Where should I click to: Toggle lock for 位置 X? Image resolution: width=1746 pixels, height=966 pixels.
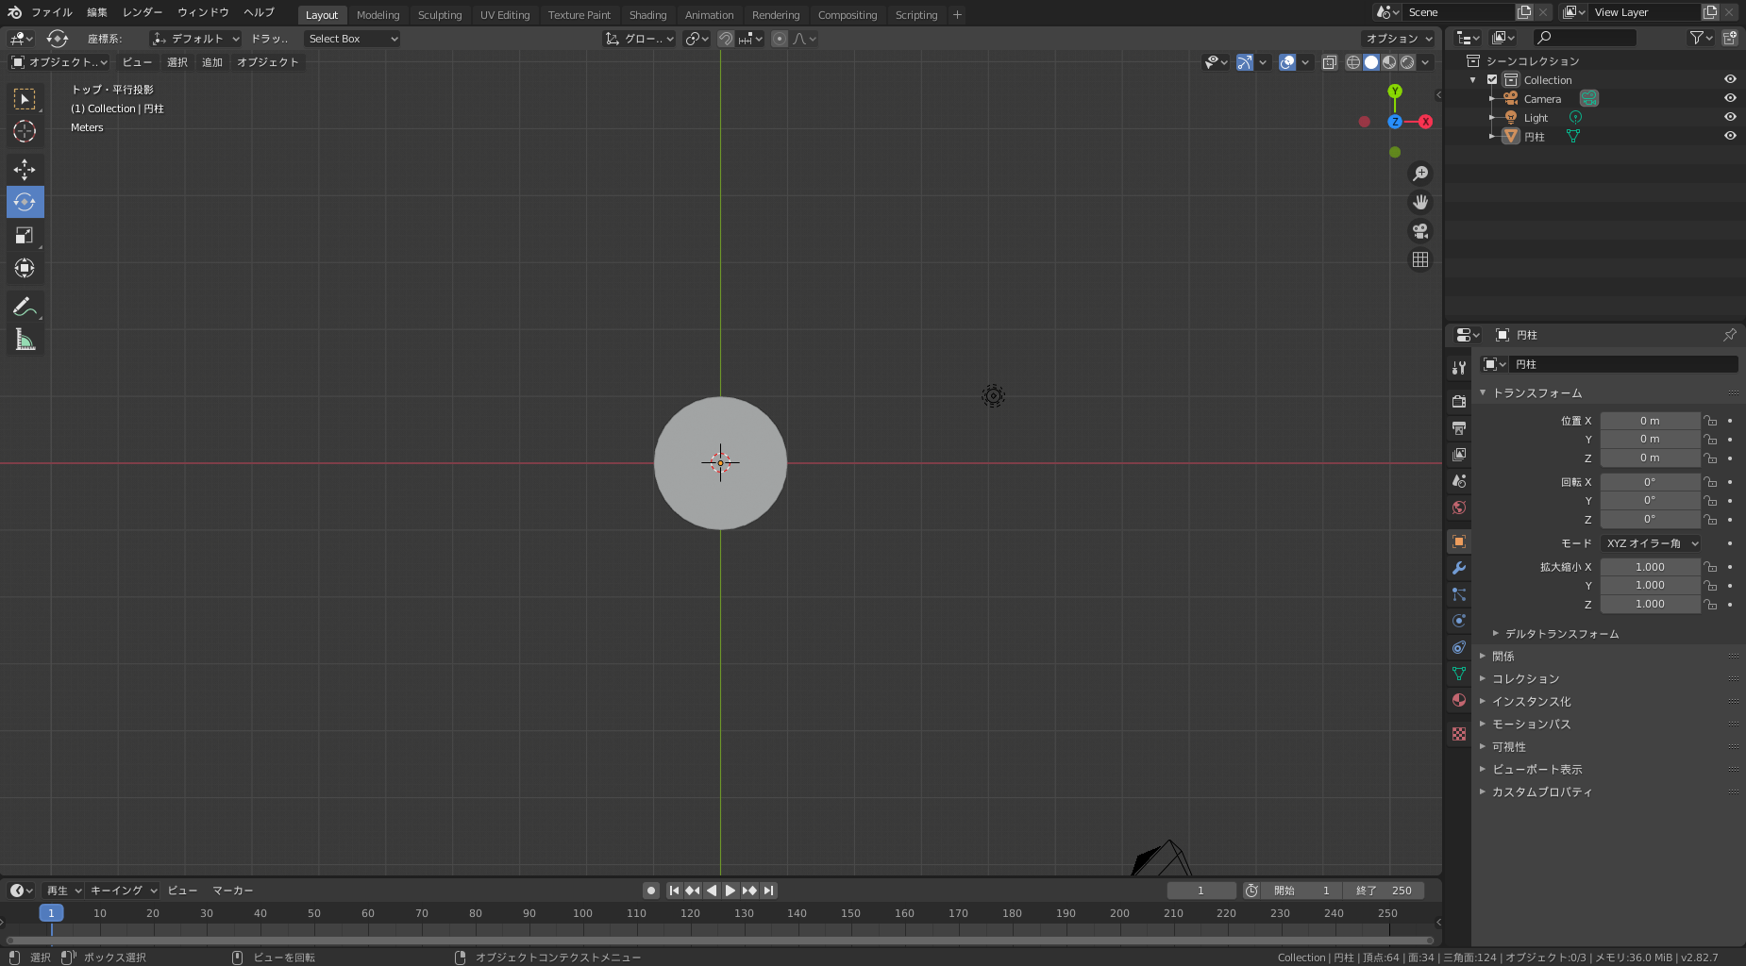(1710, 421)
